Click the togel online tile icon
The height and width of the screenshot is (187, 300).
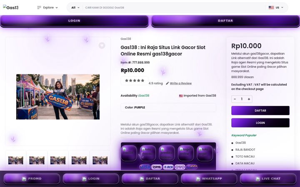[185, 153]
